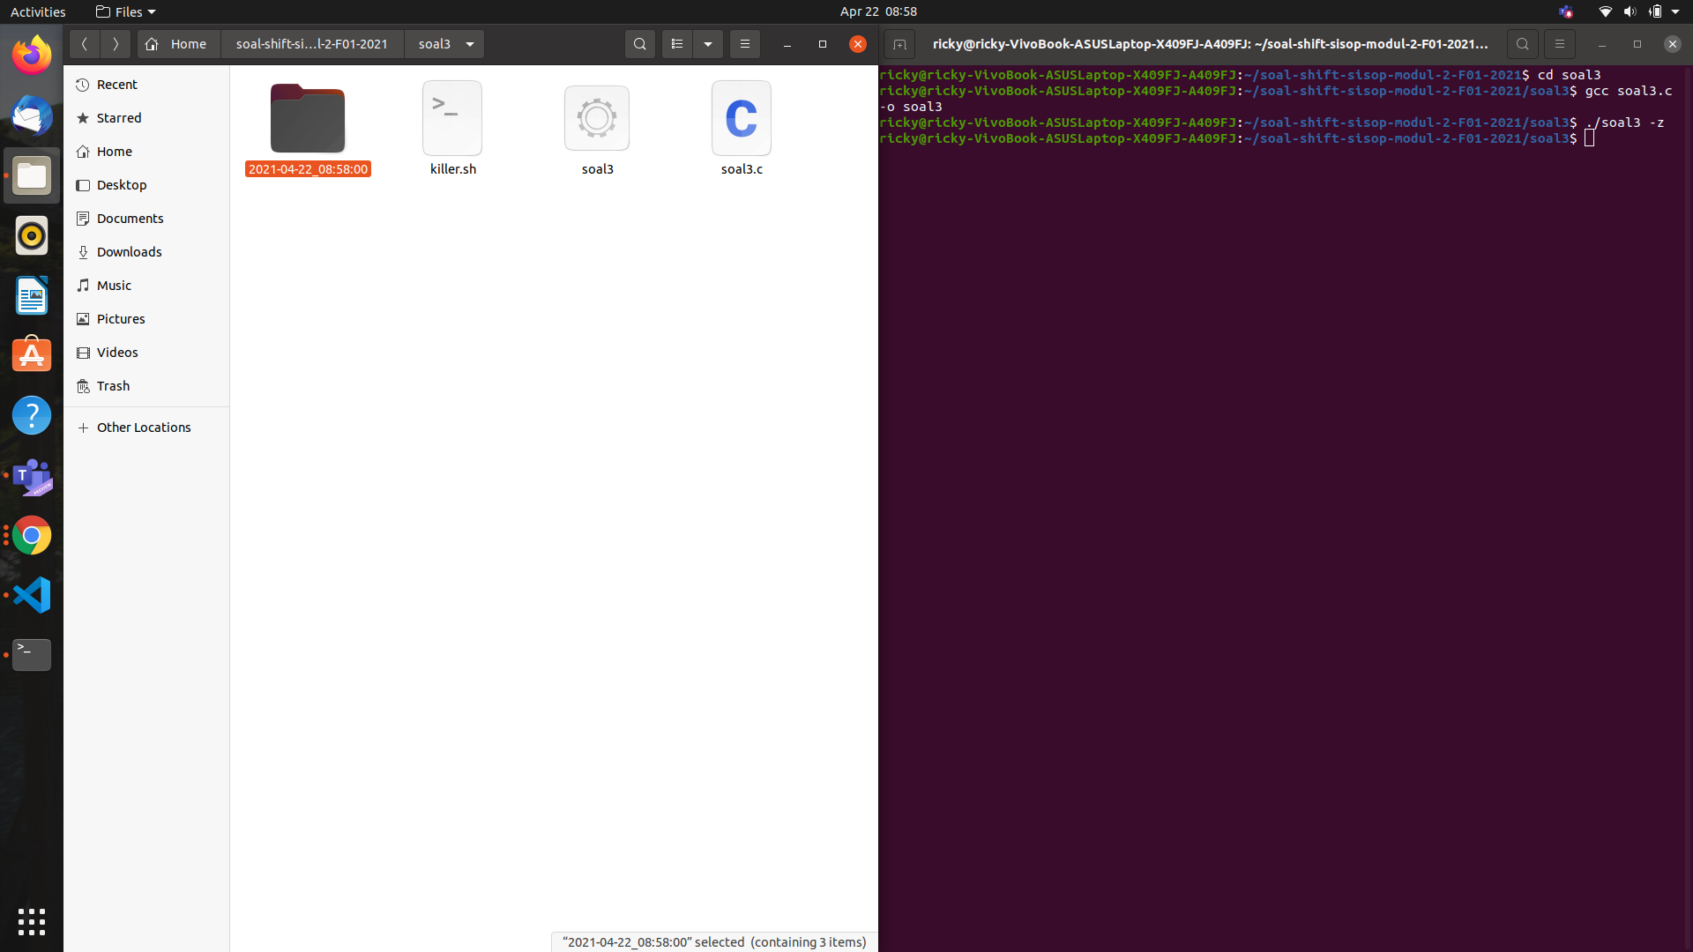This screenshot has width=1693, height=952.
Task: Go forward in Files navigation
Action: (x=116, y=44)
